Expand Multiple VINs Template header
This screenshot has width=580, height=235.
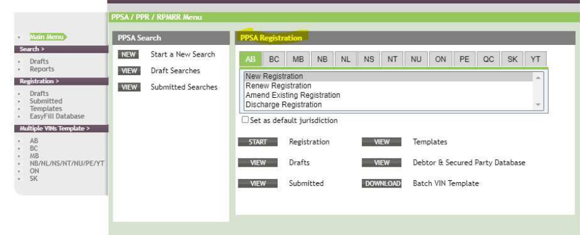click(x=61, y=129)
